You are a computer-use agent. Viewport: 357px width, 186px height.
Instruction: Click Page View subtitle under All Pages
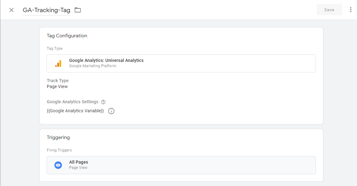click(78, 168)
